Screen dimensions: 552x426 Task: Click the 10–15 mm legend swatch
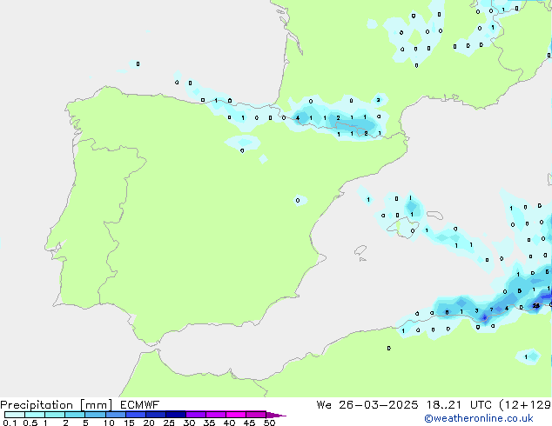(x=116, y=415)
